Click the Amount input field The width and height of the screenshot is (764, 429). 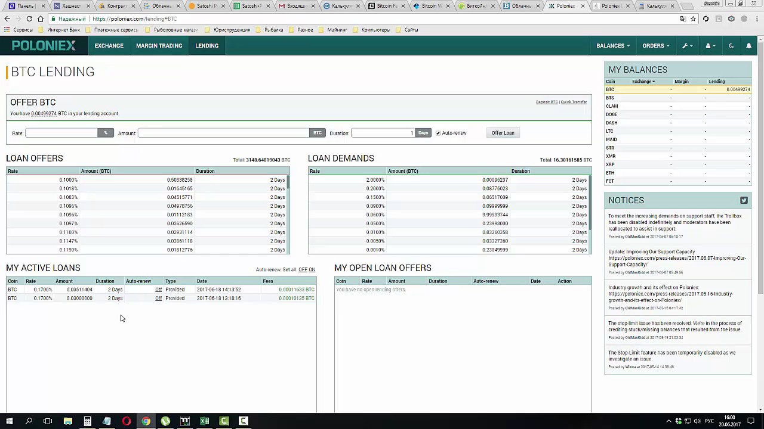click(223, 133)
